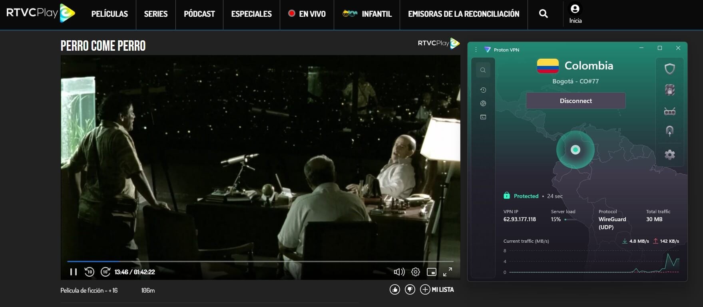Click the Colombia country name
703x307 pixels.
(x=589, y=65)
